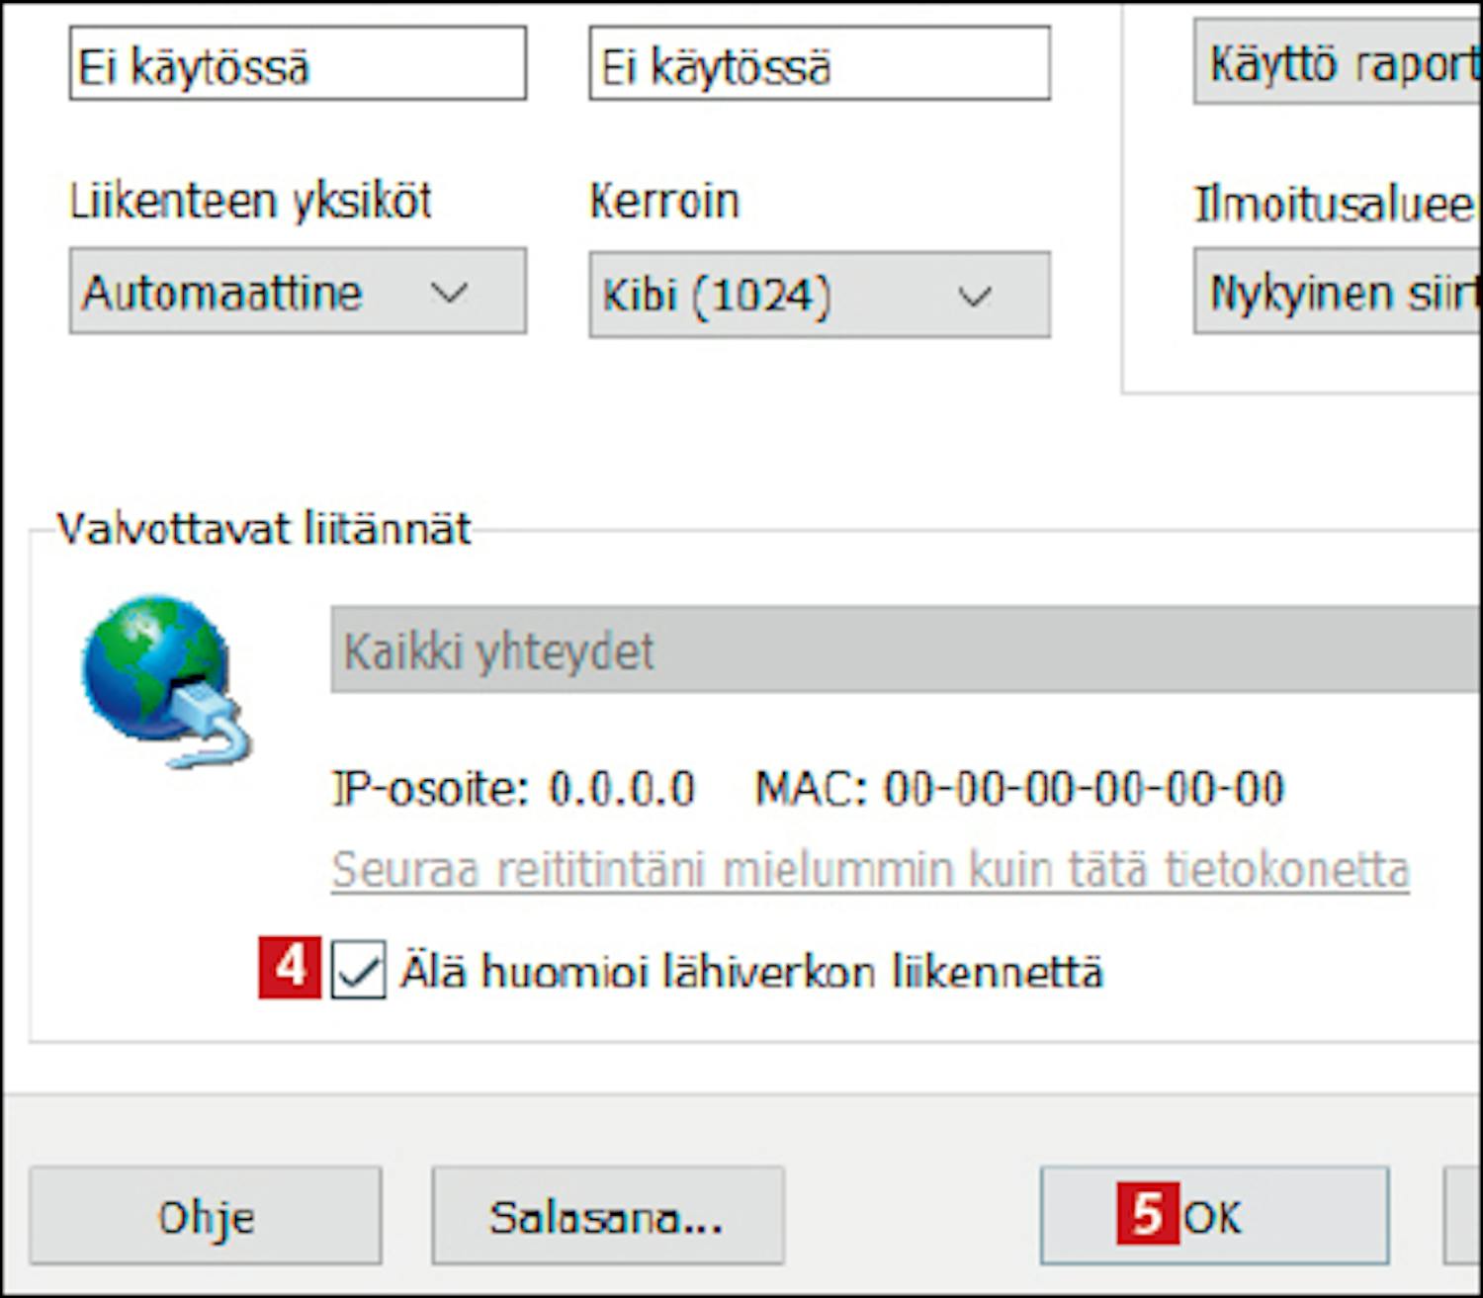Select the left Ei käytössä field
This screenshot has height=1298, width=1483.
tap(298, 65)
